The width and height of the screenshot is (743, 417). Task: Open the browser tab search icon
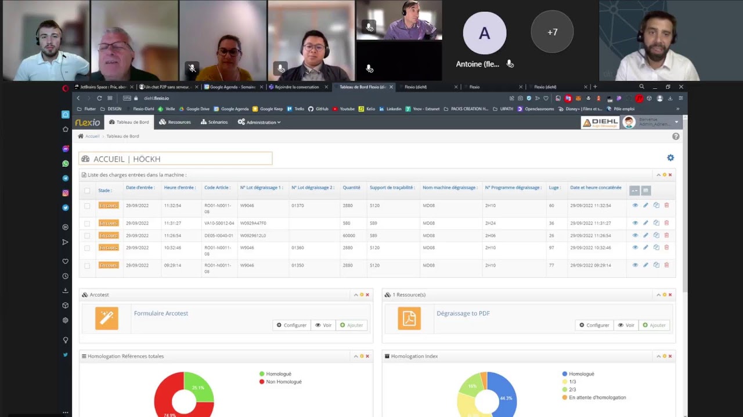pos(641,87)
